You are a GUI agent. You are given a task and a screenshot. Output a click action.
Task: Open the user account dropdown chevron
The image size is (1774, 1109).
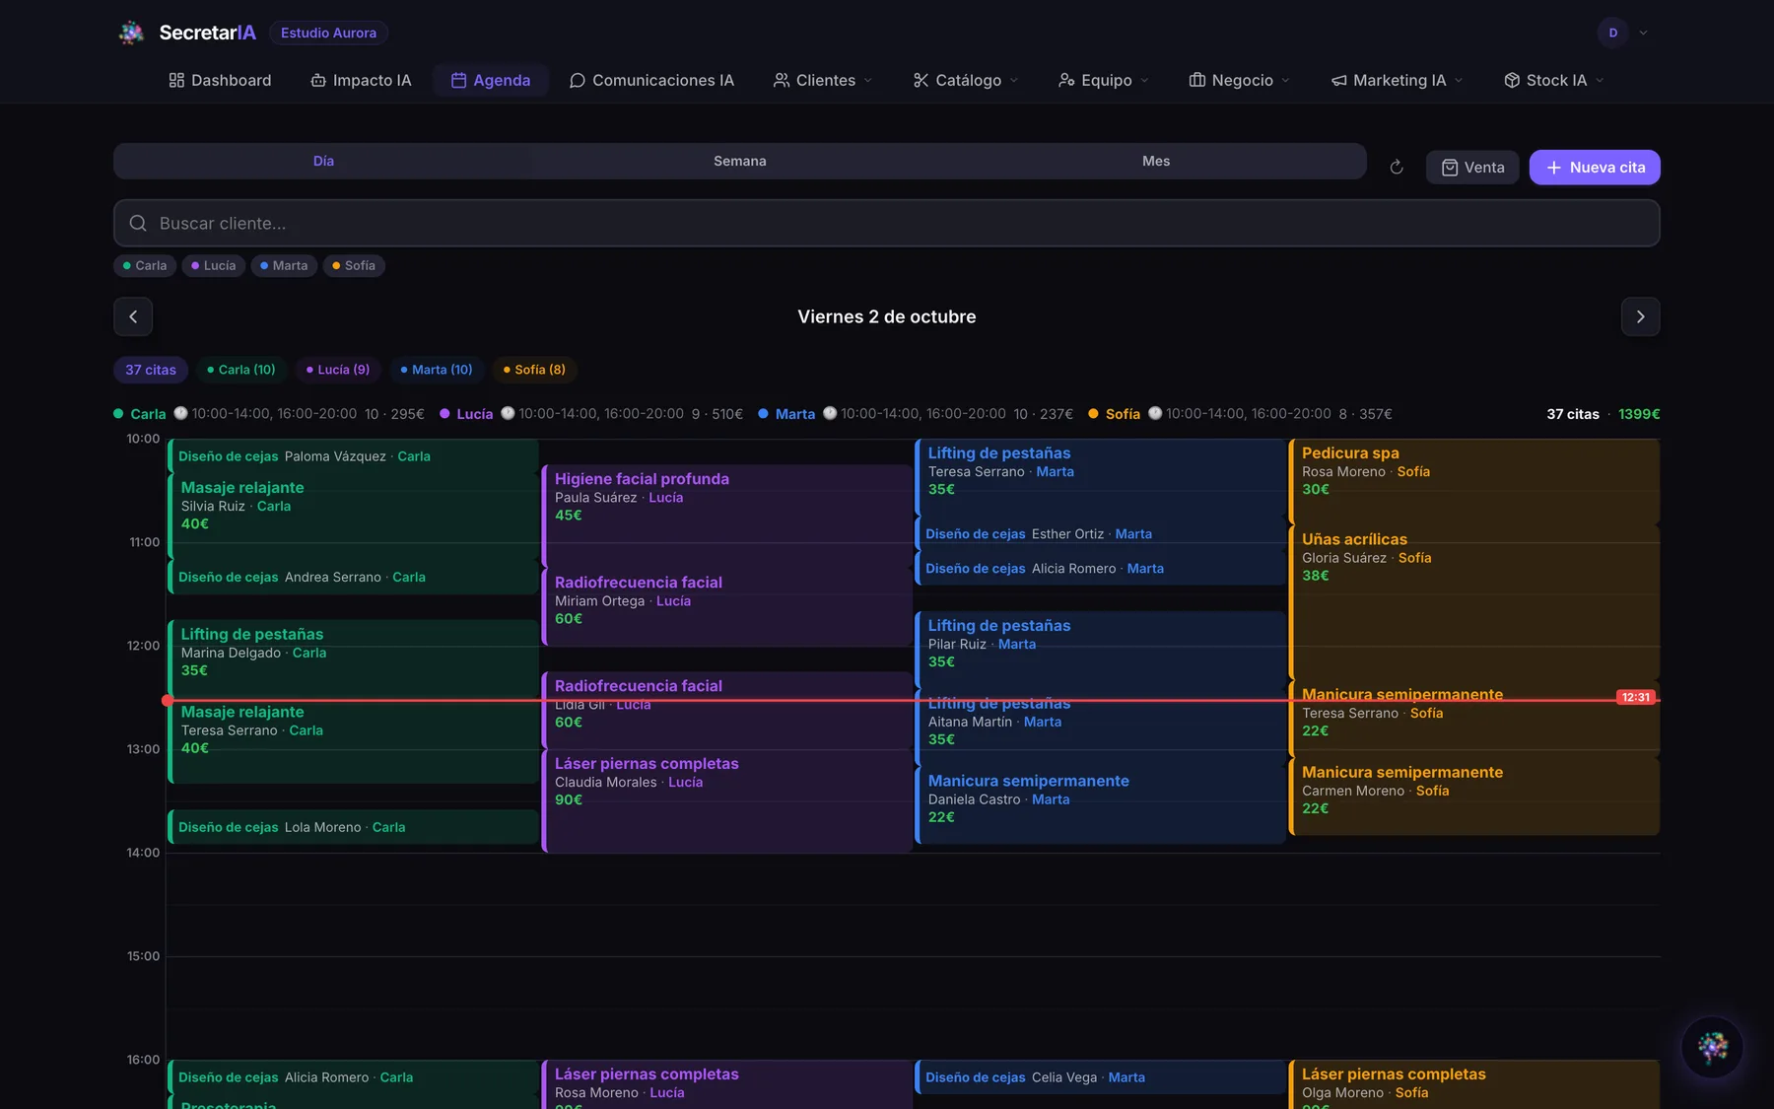point(1643,33)
